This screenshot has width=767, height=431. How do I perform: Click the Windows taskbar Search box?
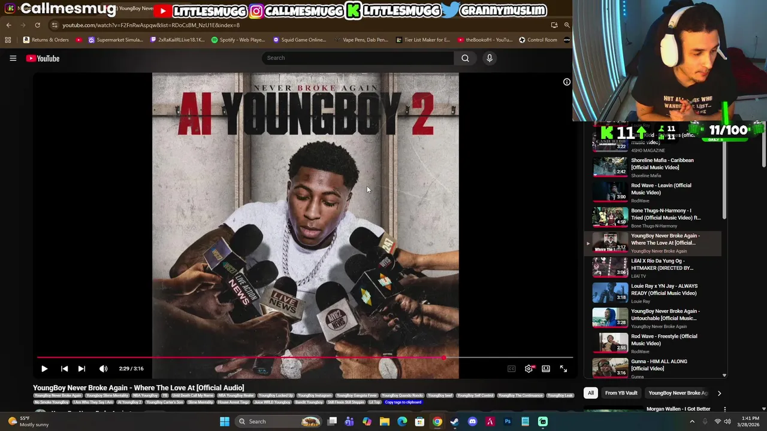(279, 421)
